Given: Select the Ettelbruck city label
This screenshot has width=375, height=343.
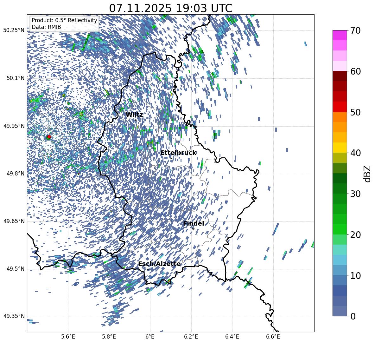Looking at the screenshot, I should coord(178,153).
